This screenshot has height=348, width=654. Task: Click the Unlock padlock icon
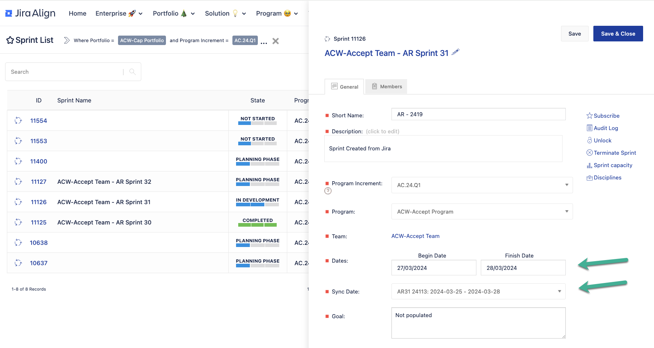(x=589, y=140)
